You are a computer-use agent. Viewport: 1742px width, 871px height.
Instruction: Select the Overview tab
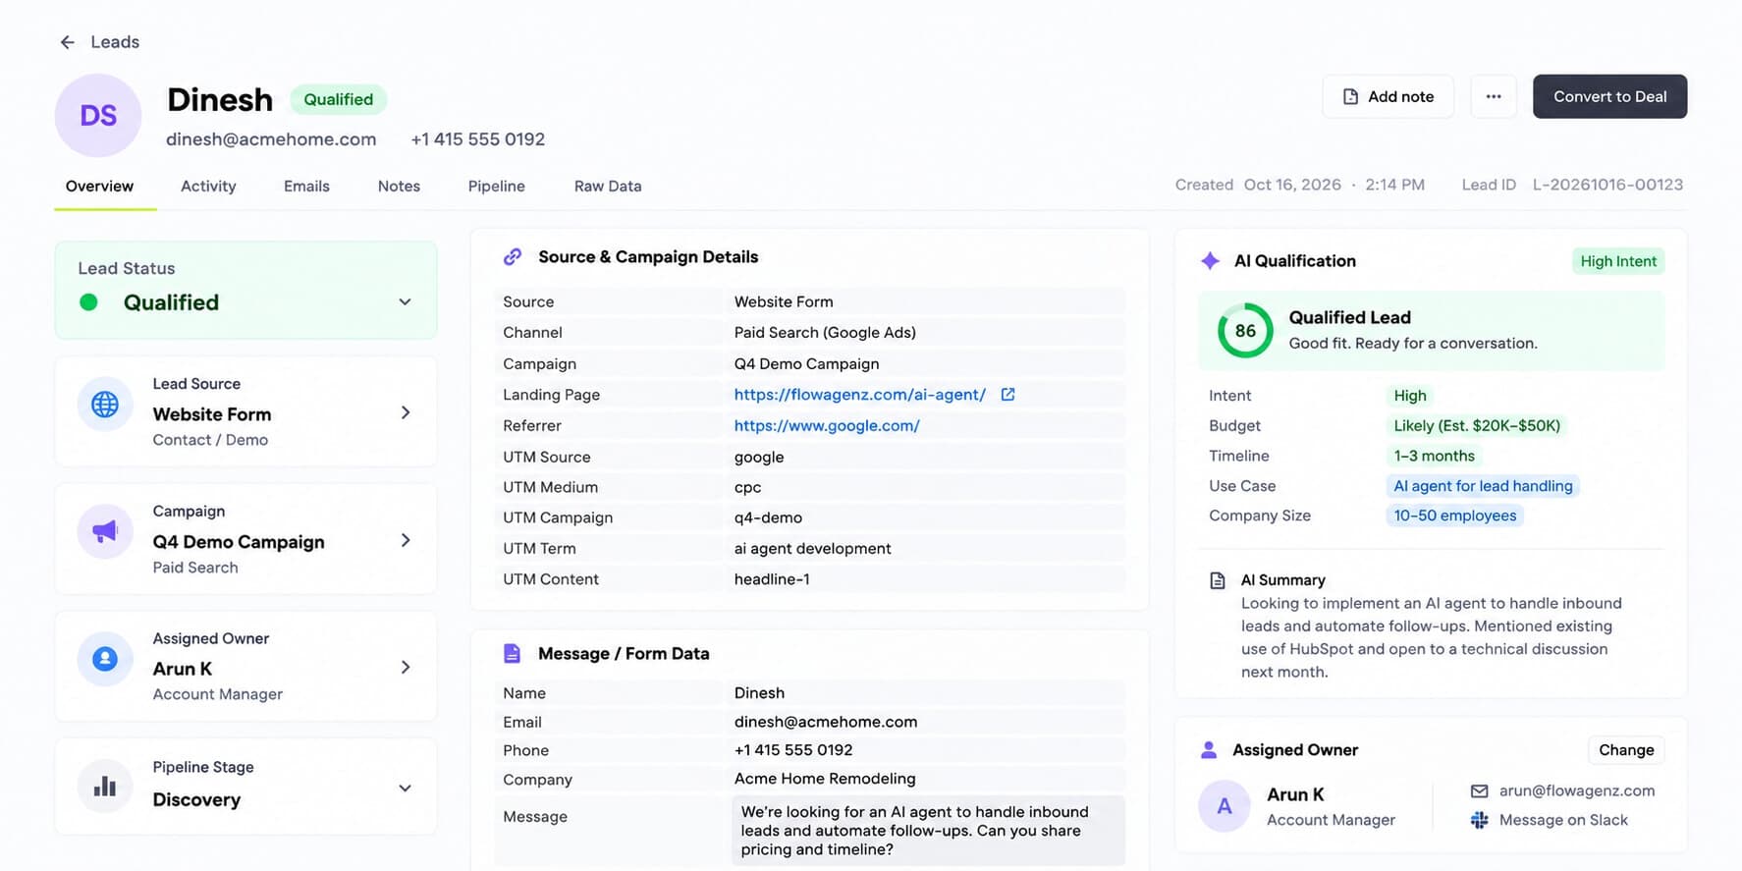point(99,186)
